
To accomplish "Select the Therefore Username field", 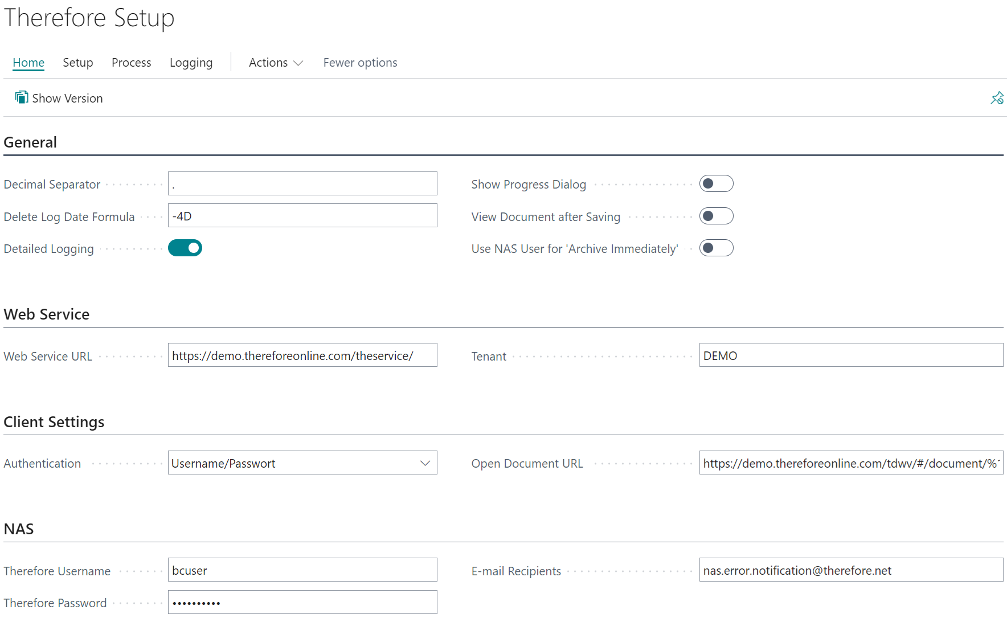I will (x=302, y=570).
